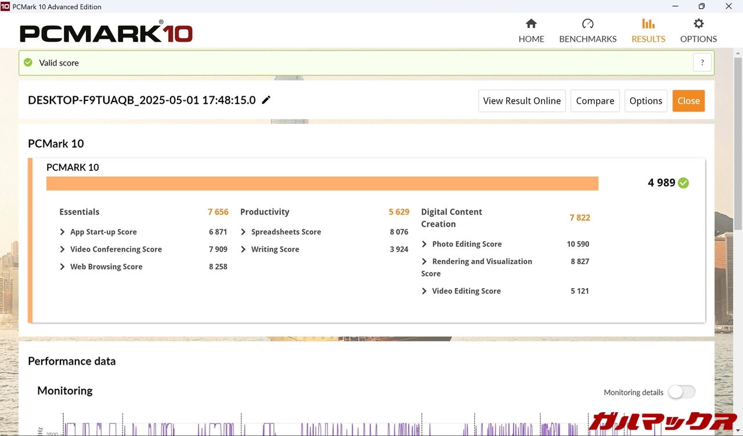Viewport: 743px width, 436px height.
Task: Expand the App Start-up Score row
Action: (x=63, y=232)
